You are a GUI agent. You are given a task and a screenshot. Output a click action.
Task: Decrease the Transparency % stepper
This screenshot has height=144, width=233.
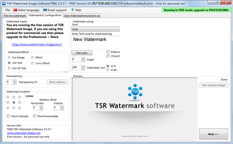[x=15, y=83]
